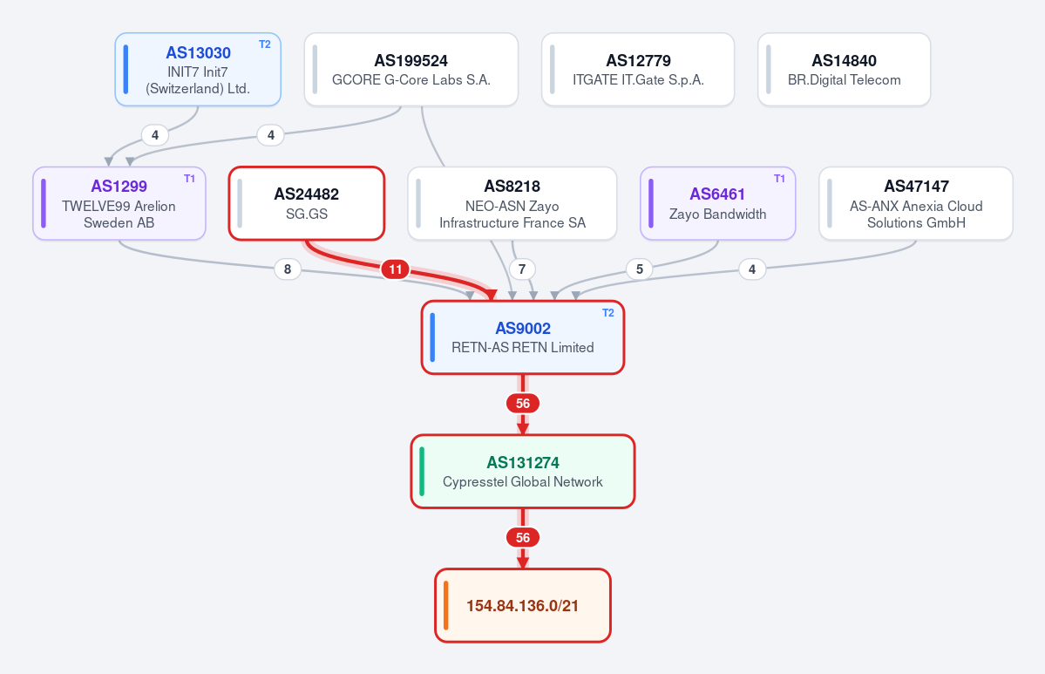Viewport: 1045px width, 674px height.
Task: Open the AS8218 NEO-ASN Zayo node
Action: click(512, 203)
